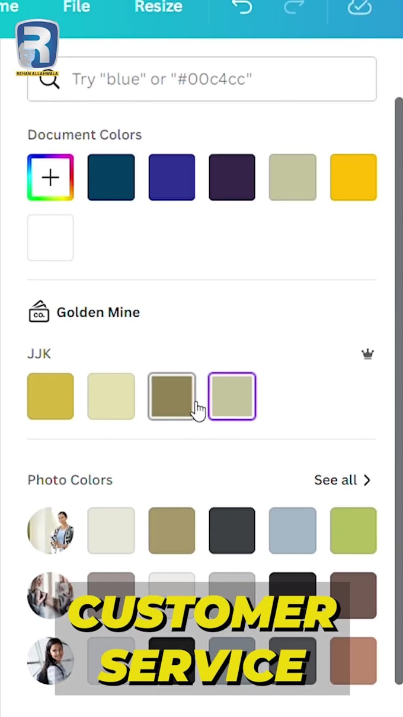Viewport: 403px width, 717px height.
Task: Select the royal blue document color
Action: 172,177
